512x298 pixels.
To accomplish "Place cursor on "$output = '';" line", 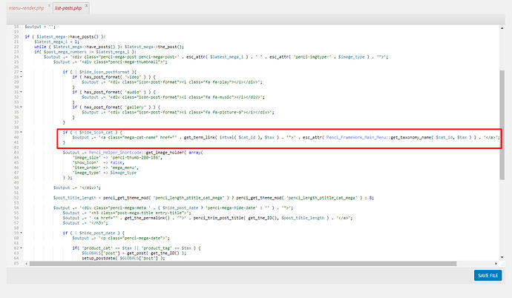I will pyautogui.click(x=40, y=27).
